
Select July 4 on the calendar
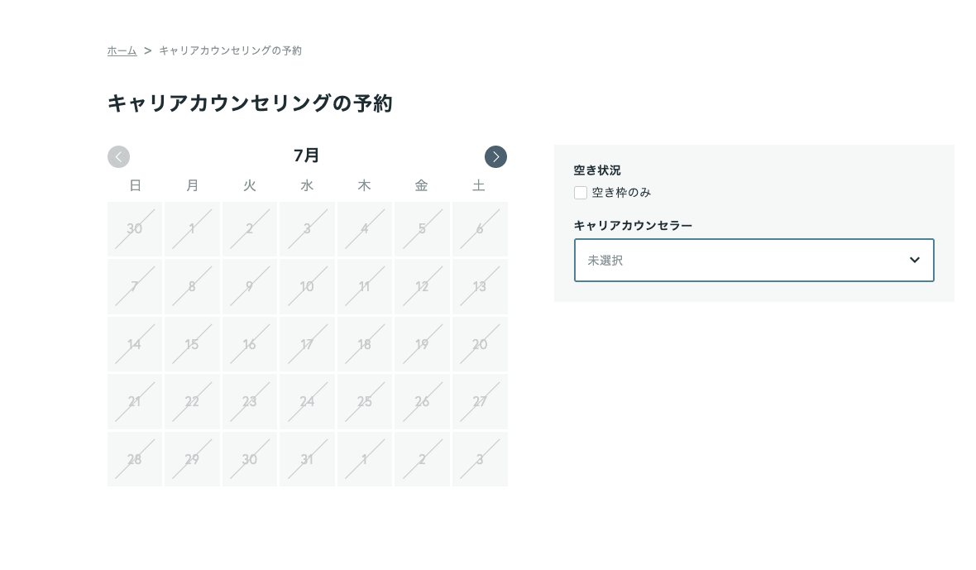pyautogui.click(x=364, y=229)
